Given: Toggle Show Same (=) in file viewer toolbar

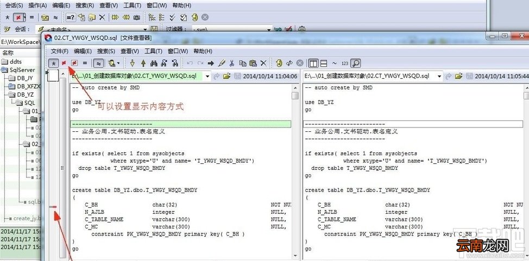Looking at the screenshot, I should (85, 63).
